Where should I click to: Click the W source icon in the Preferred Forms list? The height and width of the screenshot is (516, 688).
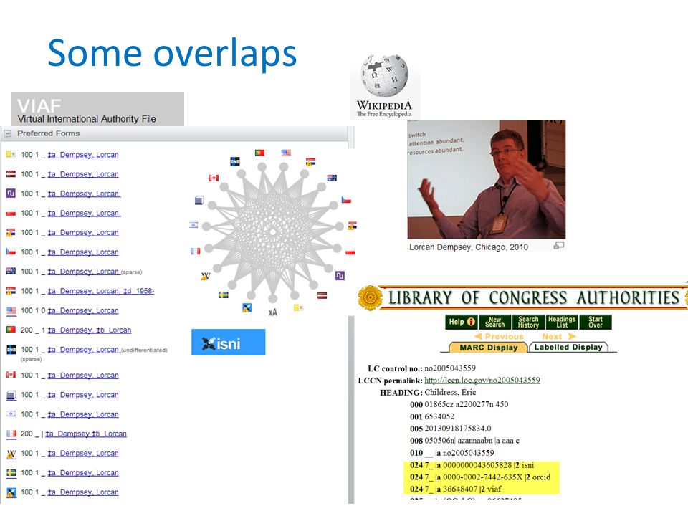point(11,454)
